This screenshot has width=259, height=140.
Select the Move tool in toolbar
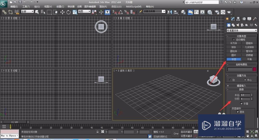pos(62,12)
